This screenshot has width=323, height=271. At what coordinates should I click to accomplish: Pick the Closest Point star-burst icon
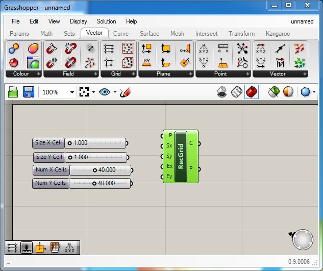(x=242, y=48)
